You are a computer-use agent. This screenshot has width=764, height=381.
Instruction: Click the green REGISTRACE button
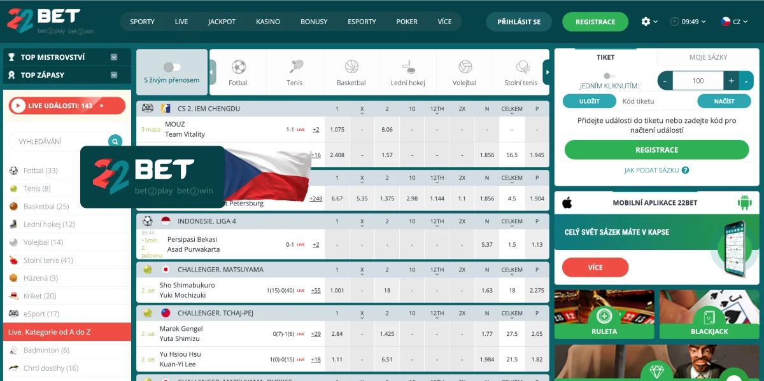pyautogui.click(x=595, y=21)
